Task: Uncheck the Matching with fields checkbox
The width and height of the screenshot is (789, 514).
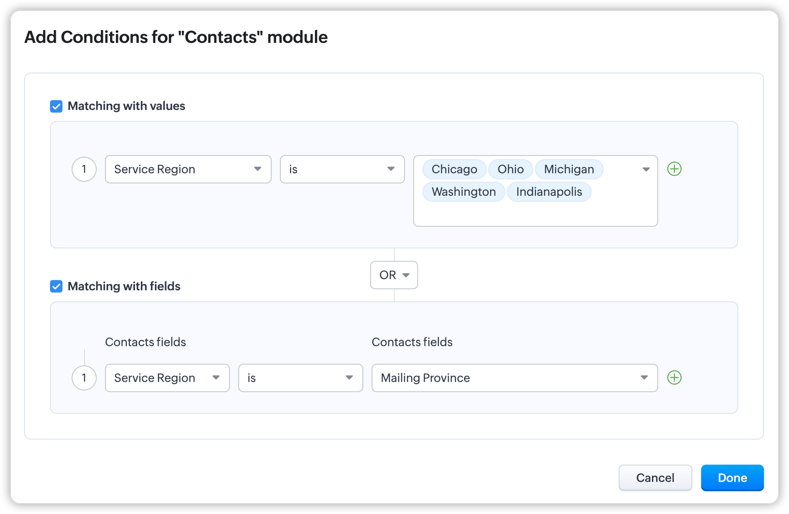Action: click(x=56, y=287)
